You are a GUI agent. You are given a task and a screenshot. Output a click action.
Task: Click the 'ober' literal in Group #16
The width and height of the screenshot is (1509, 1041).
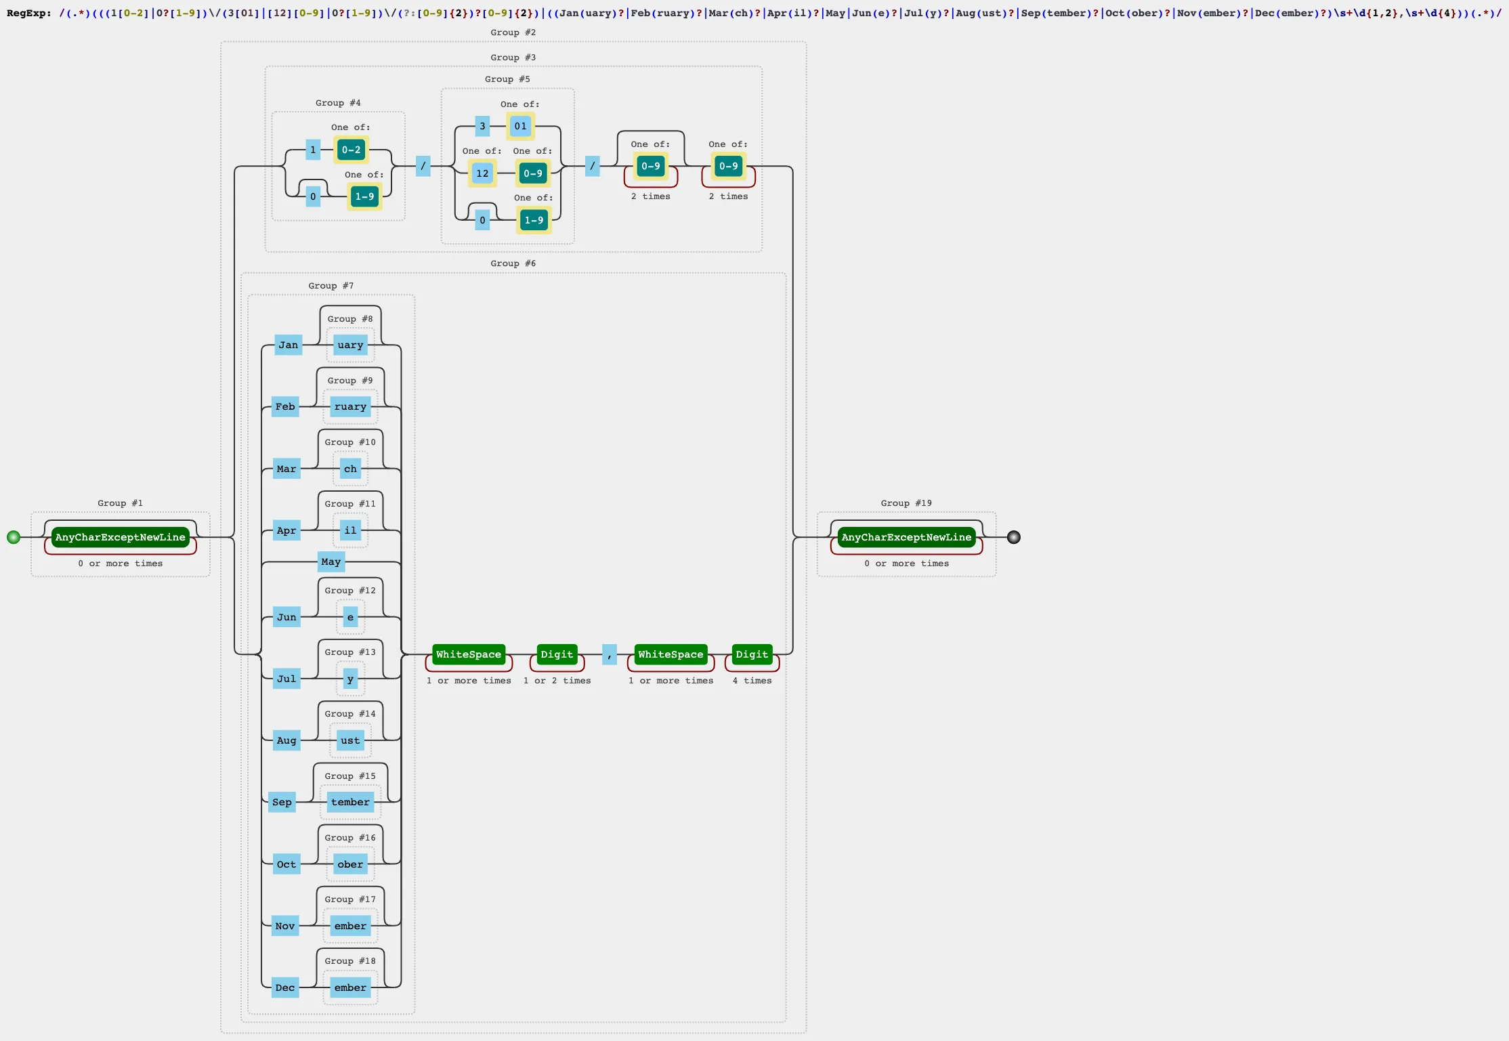pos(350,864)
